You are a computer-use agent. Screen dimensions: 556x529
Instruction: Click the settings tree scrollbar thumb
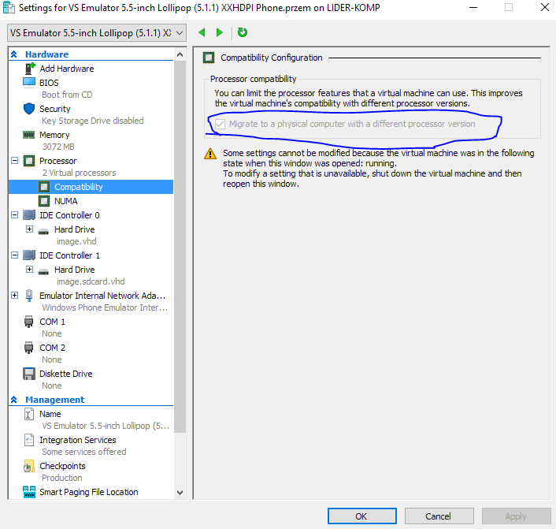click(x=180, y=247)
